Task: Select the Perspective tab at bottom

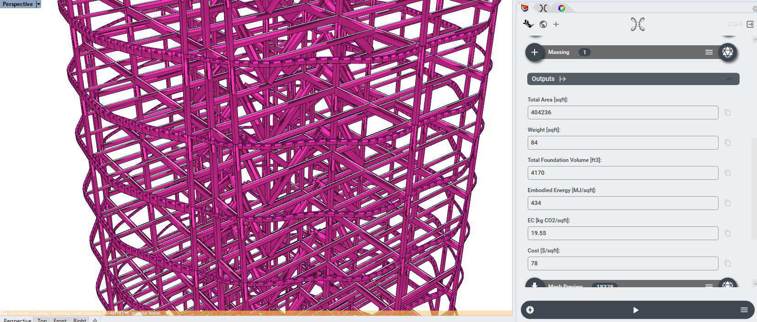Action: (x=17, y=320)
